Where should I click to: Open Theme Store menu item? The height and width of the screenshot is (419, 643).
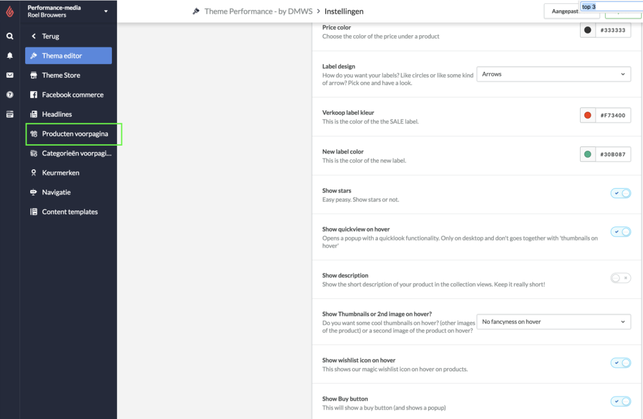(69, 75)
